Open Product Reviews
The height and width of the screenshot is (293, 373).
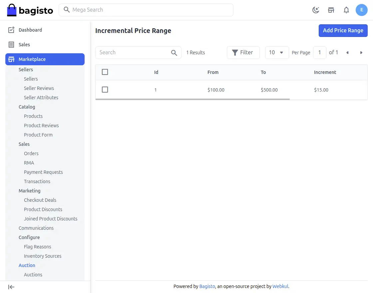(x=41, y=125)
